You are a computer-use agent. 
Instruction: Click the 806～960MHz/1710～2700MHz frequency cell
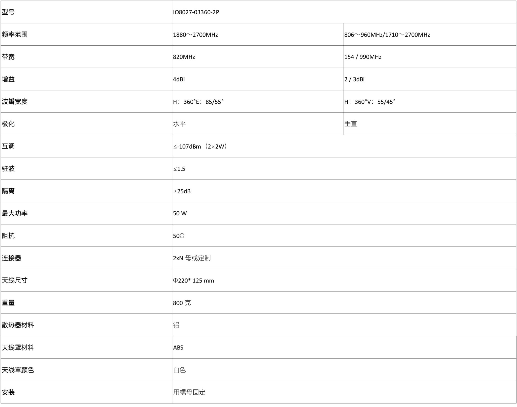tap(387, 35)
